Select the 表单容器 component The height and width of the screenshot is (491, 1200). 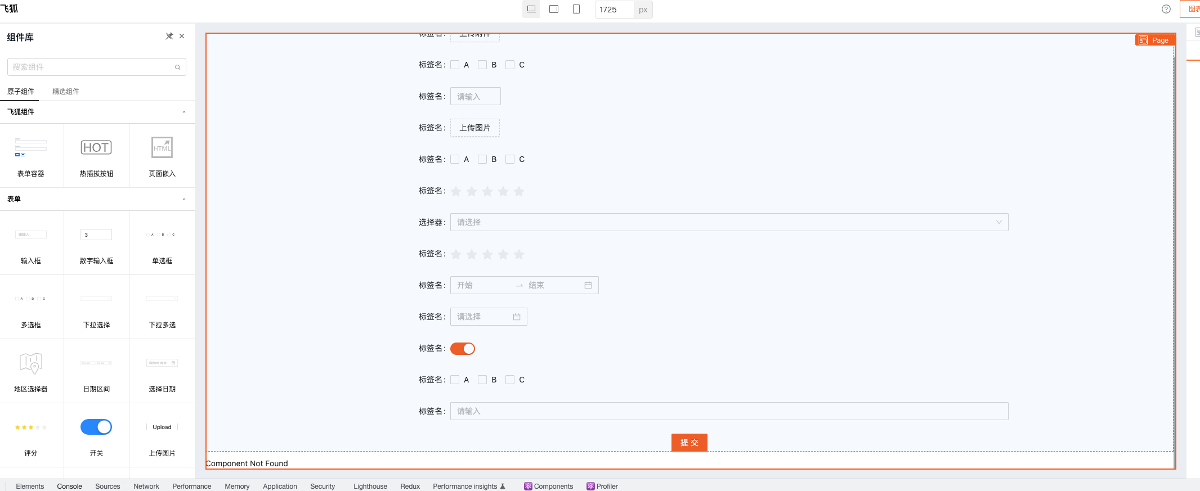(x=31, y=156)
